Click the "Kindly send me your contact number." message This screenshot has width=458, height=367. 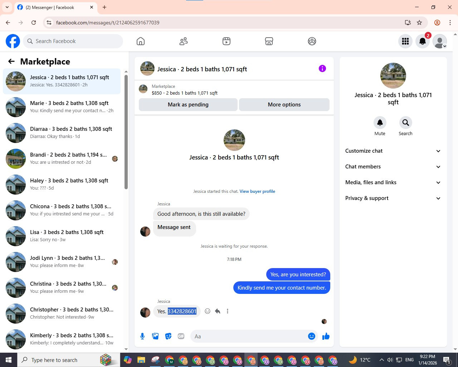282,288
